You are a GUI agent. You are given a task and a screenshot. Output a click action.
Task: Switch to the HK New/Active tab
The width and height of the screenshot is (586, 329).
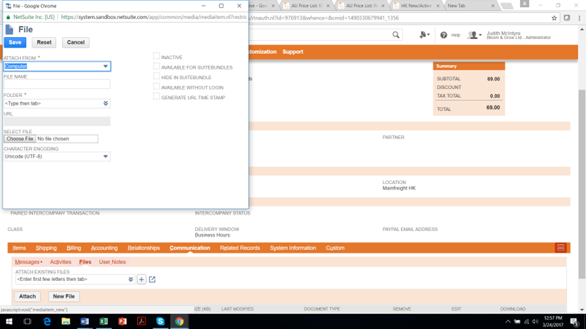[416, 6]
